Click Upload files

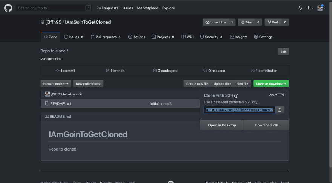[222, 84]
